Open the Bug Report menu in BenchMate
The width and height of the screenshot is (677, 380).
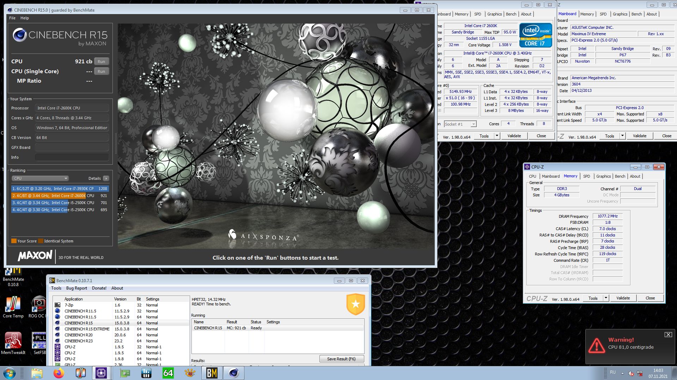77,288
